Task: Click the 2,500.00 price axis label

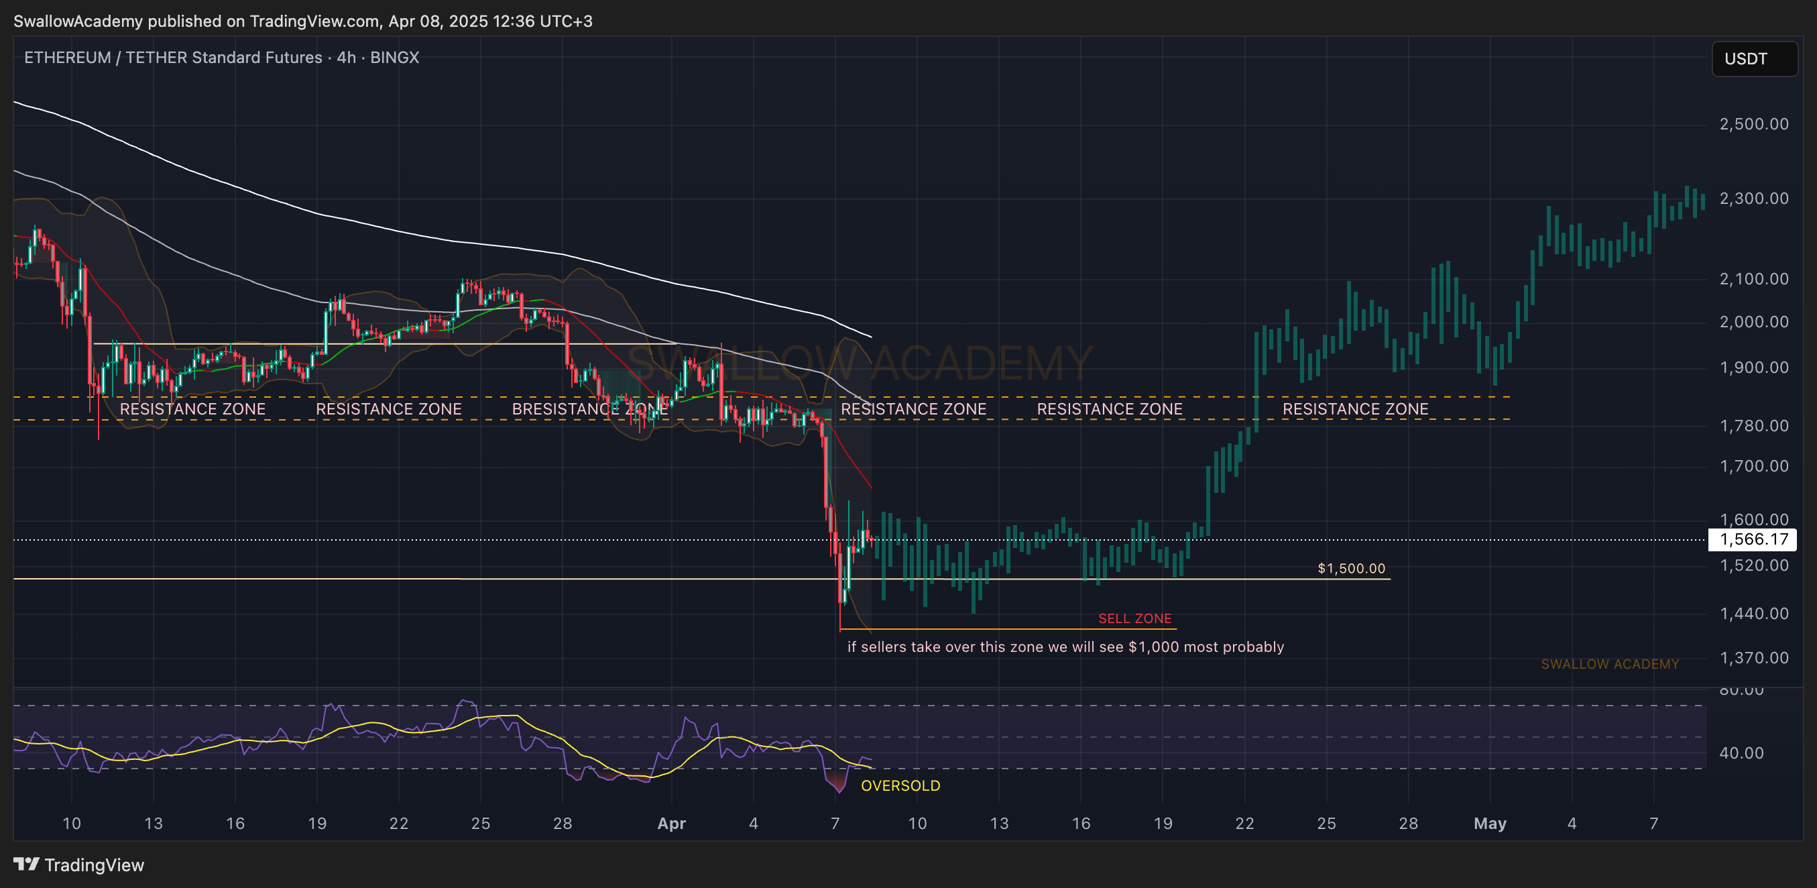Action: point(1753,124)
